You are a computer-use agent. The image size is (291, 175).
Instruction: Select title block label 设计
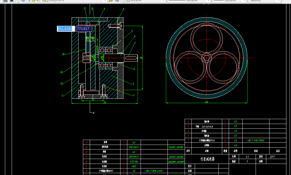point(190,166)
